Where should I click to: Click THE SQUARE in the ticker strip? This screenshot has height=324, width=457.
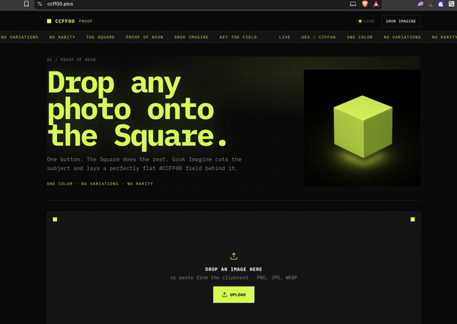(101, 37)
